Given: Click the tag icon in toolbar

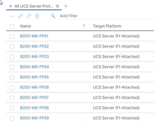Looking at the screenshot, I should click(29, 16).
